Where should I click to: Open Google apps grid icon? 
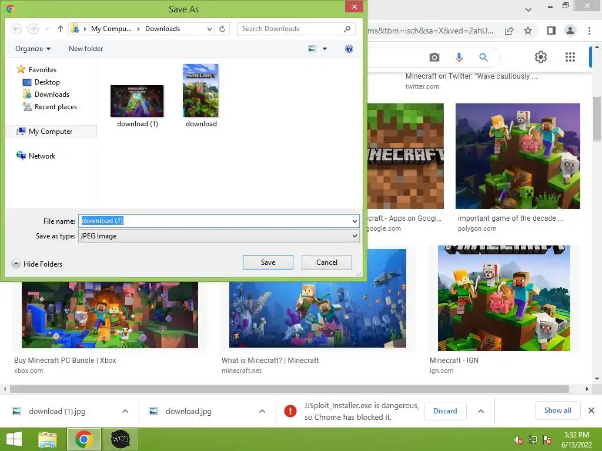(570, 57)
